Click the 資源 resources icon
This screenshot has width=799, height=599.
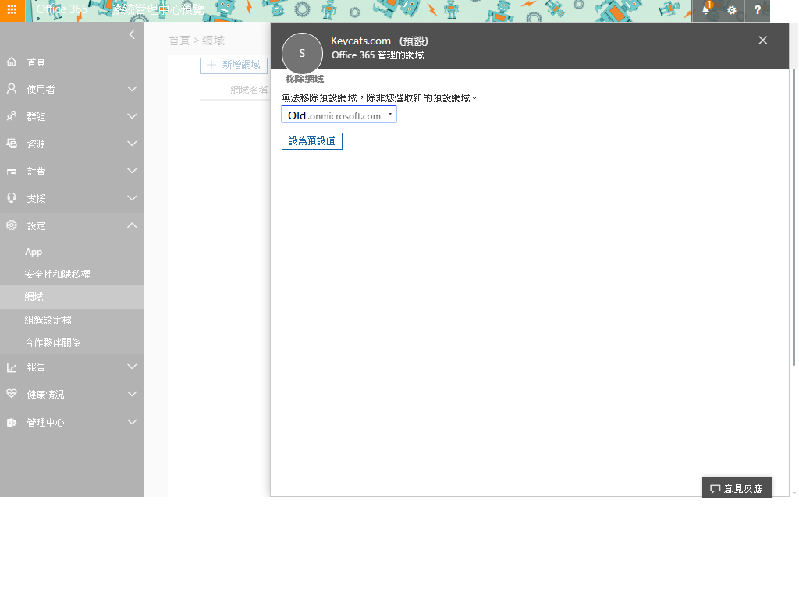[x=12, y=144]
